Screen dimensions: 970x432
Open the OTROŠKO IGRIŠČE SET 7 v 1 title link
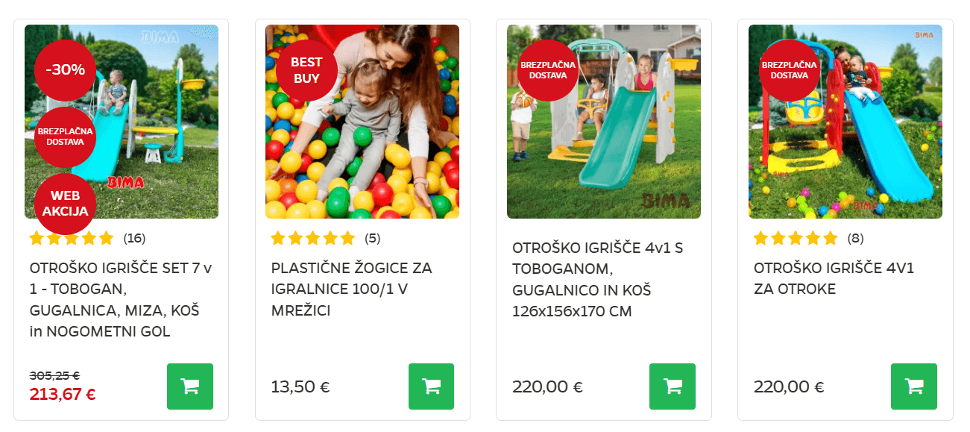pos(121,300)
